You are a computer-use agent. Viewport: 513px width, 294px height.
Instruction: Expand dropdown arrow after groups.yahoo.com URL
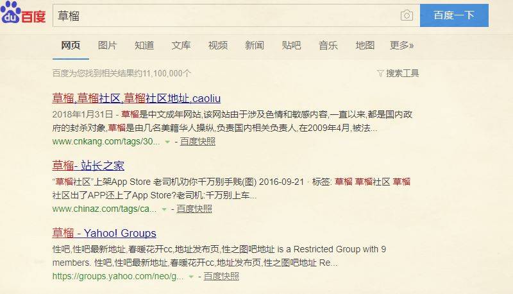coord(191,277)
